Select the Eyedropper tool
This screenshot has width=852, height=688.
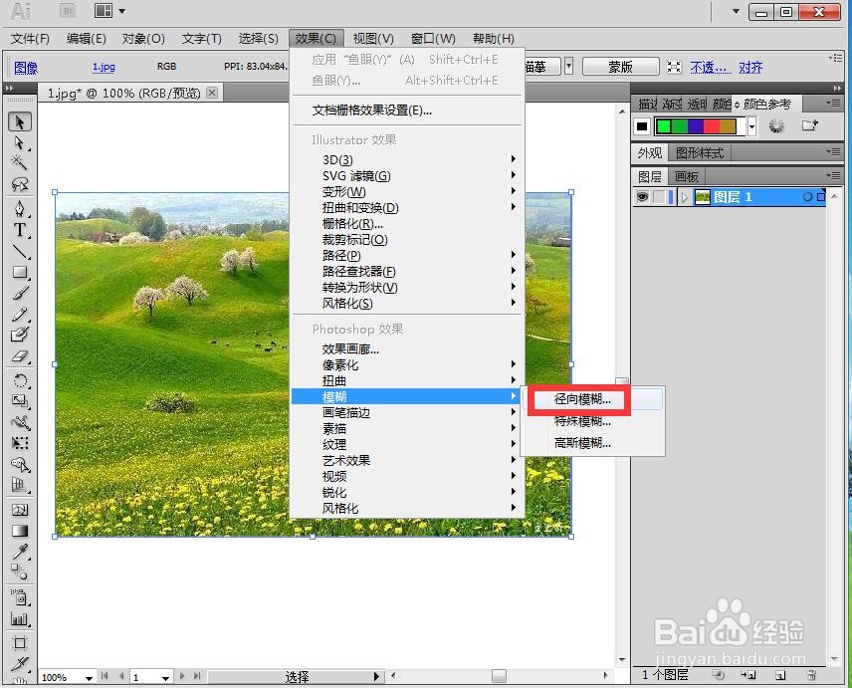click(x=20, y=552)
